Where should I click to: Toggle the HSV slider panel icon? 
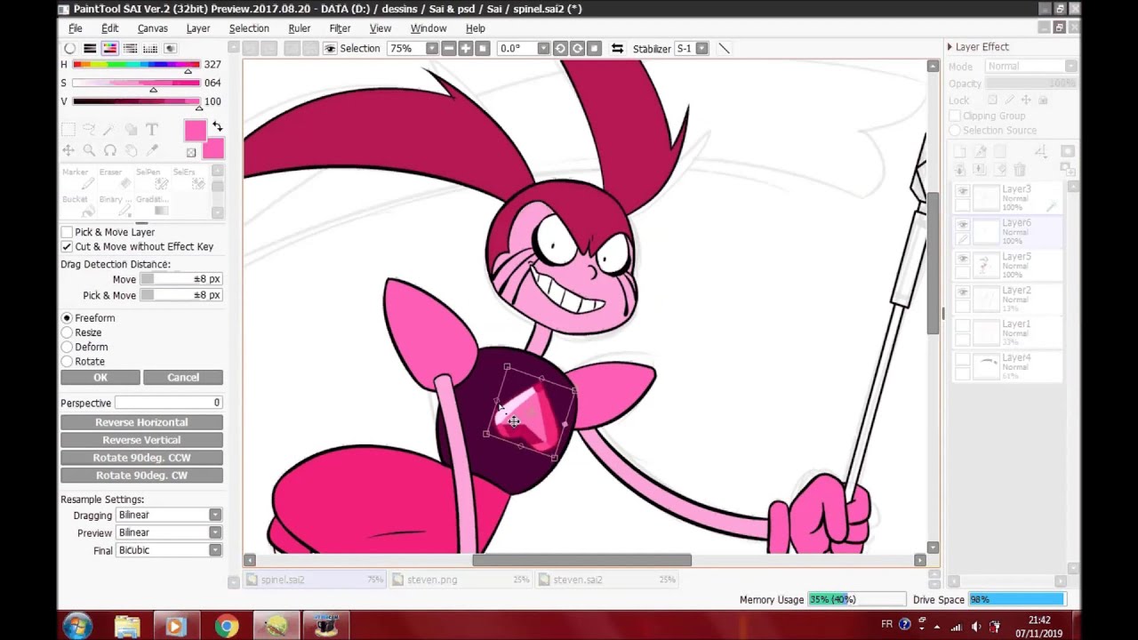(x=109, y=48)
